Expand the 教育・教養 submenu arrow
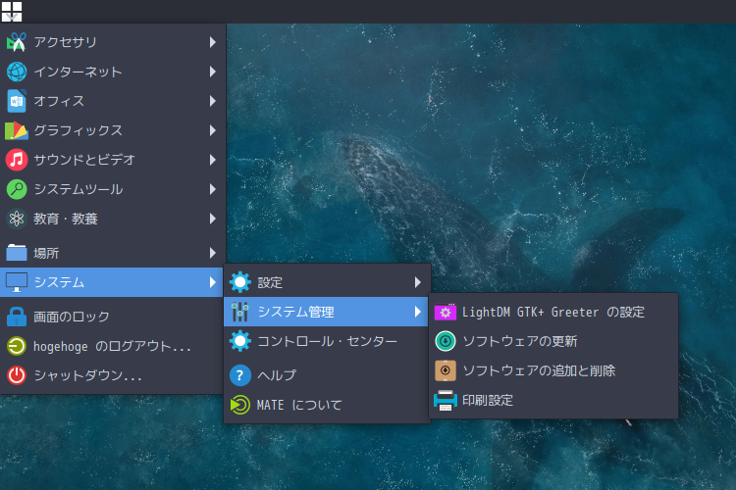736x490 pixels. (213, 219)
